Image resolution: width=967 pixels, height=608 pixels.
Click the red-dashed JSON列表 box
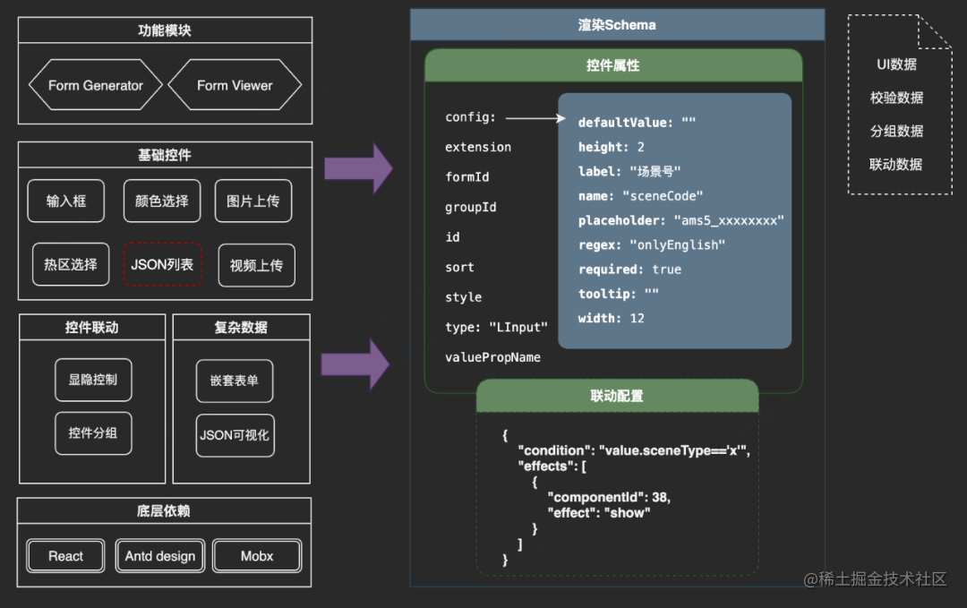(162, 264)
